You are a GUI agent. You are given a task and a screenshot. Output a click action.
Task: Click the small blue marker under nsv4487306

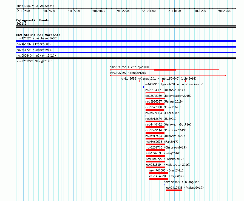click(143, 87)
